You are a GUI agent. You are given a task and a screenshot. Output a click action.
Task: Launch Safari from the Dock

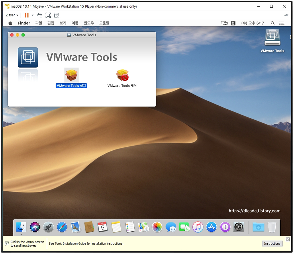pos(62,227)
